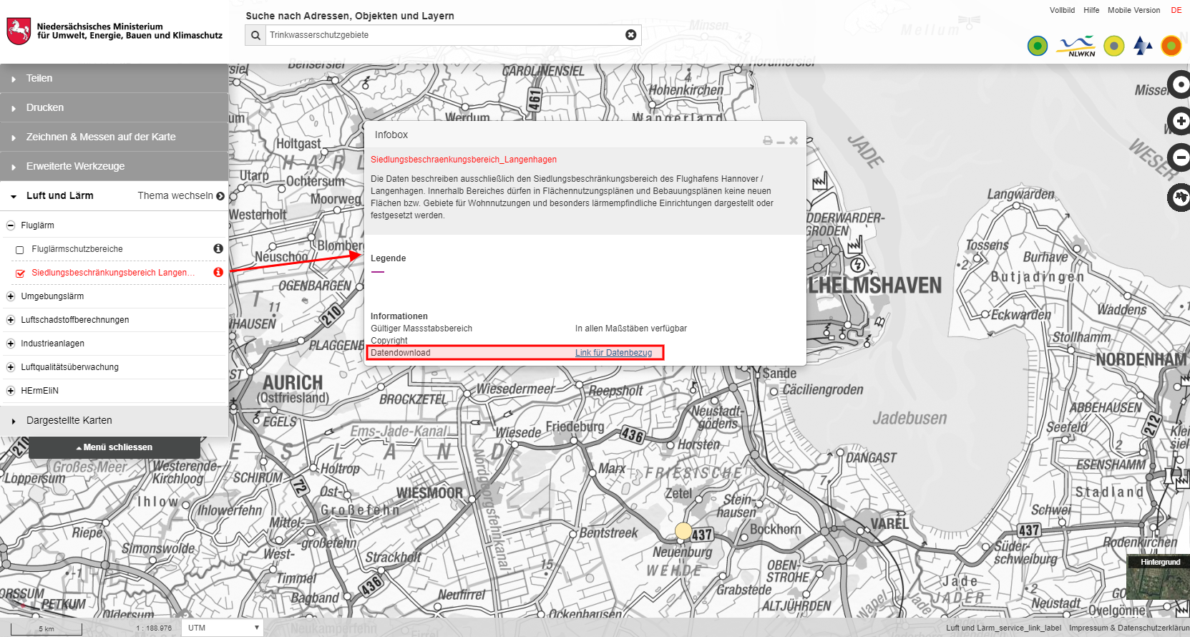Click the Menü schliessen button

pyautogui.click(x=114, y=447)
